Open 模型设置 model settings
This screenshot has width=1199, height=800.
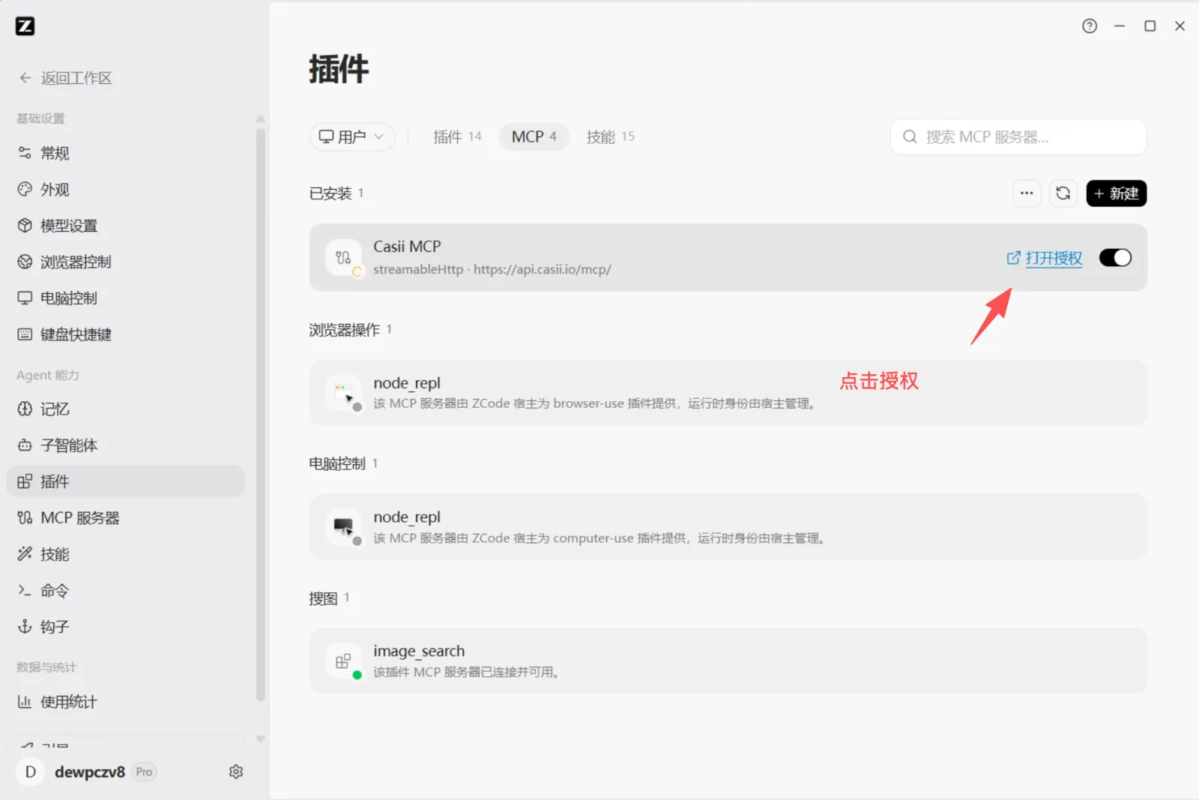click(126, 226)
